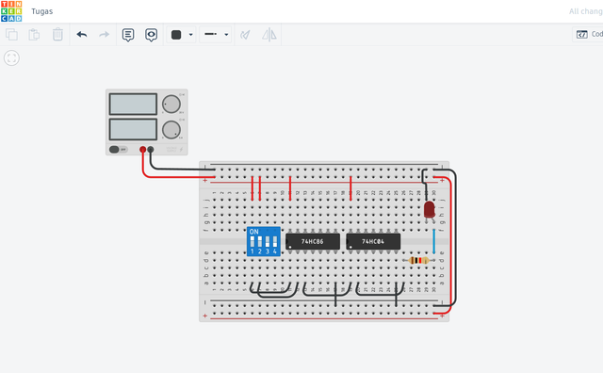Undo the last action
Screen dimensions: 603x373
82,35
